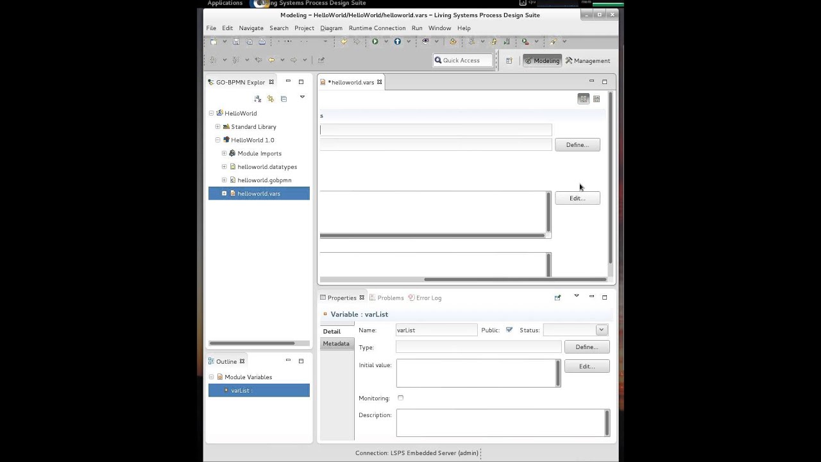This screenshot has height=462, width=821.
Task: Click the Module Variables icon in Outline
Action: click(219, 377)
